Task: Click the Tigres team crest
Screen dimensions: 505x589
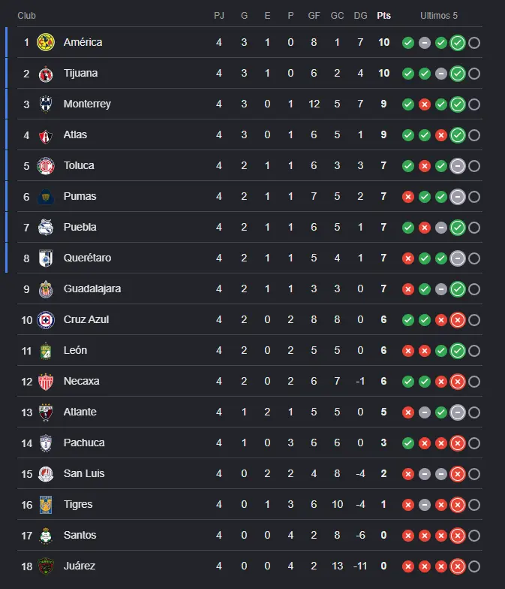Action: [46, 505]
